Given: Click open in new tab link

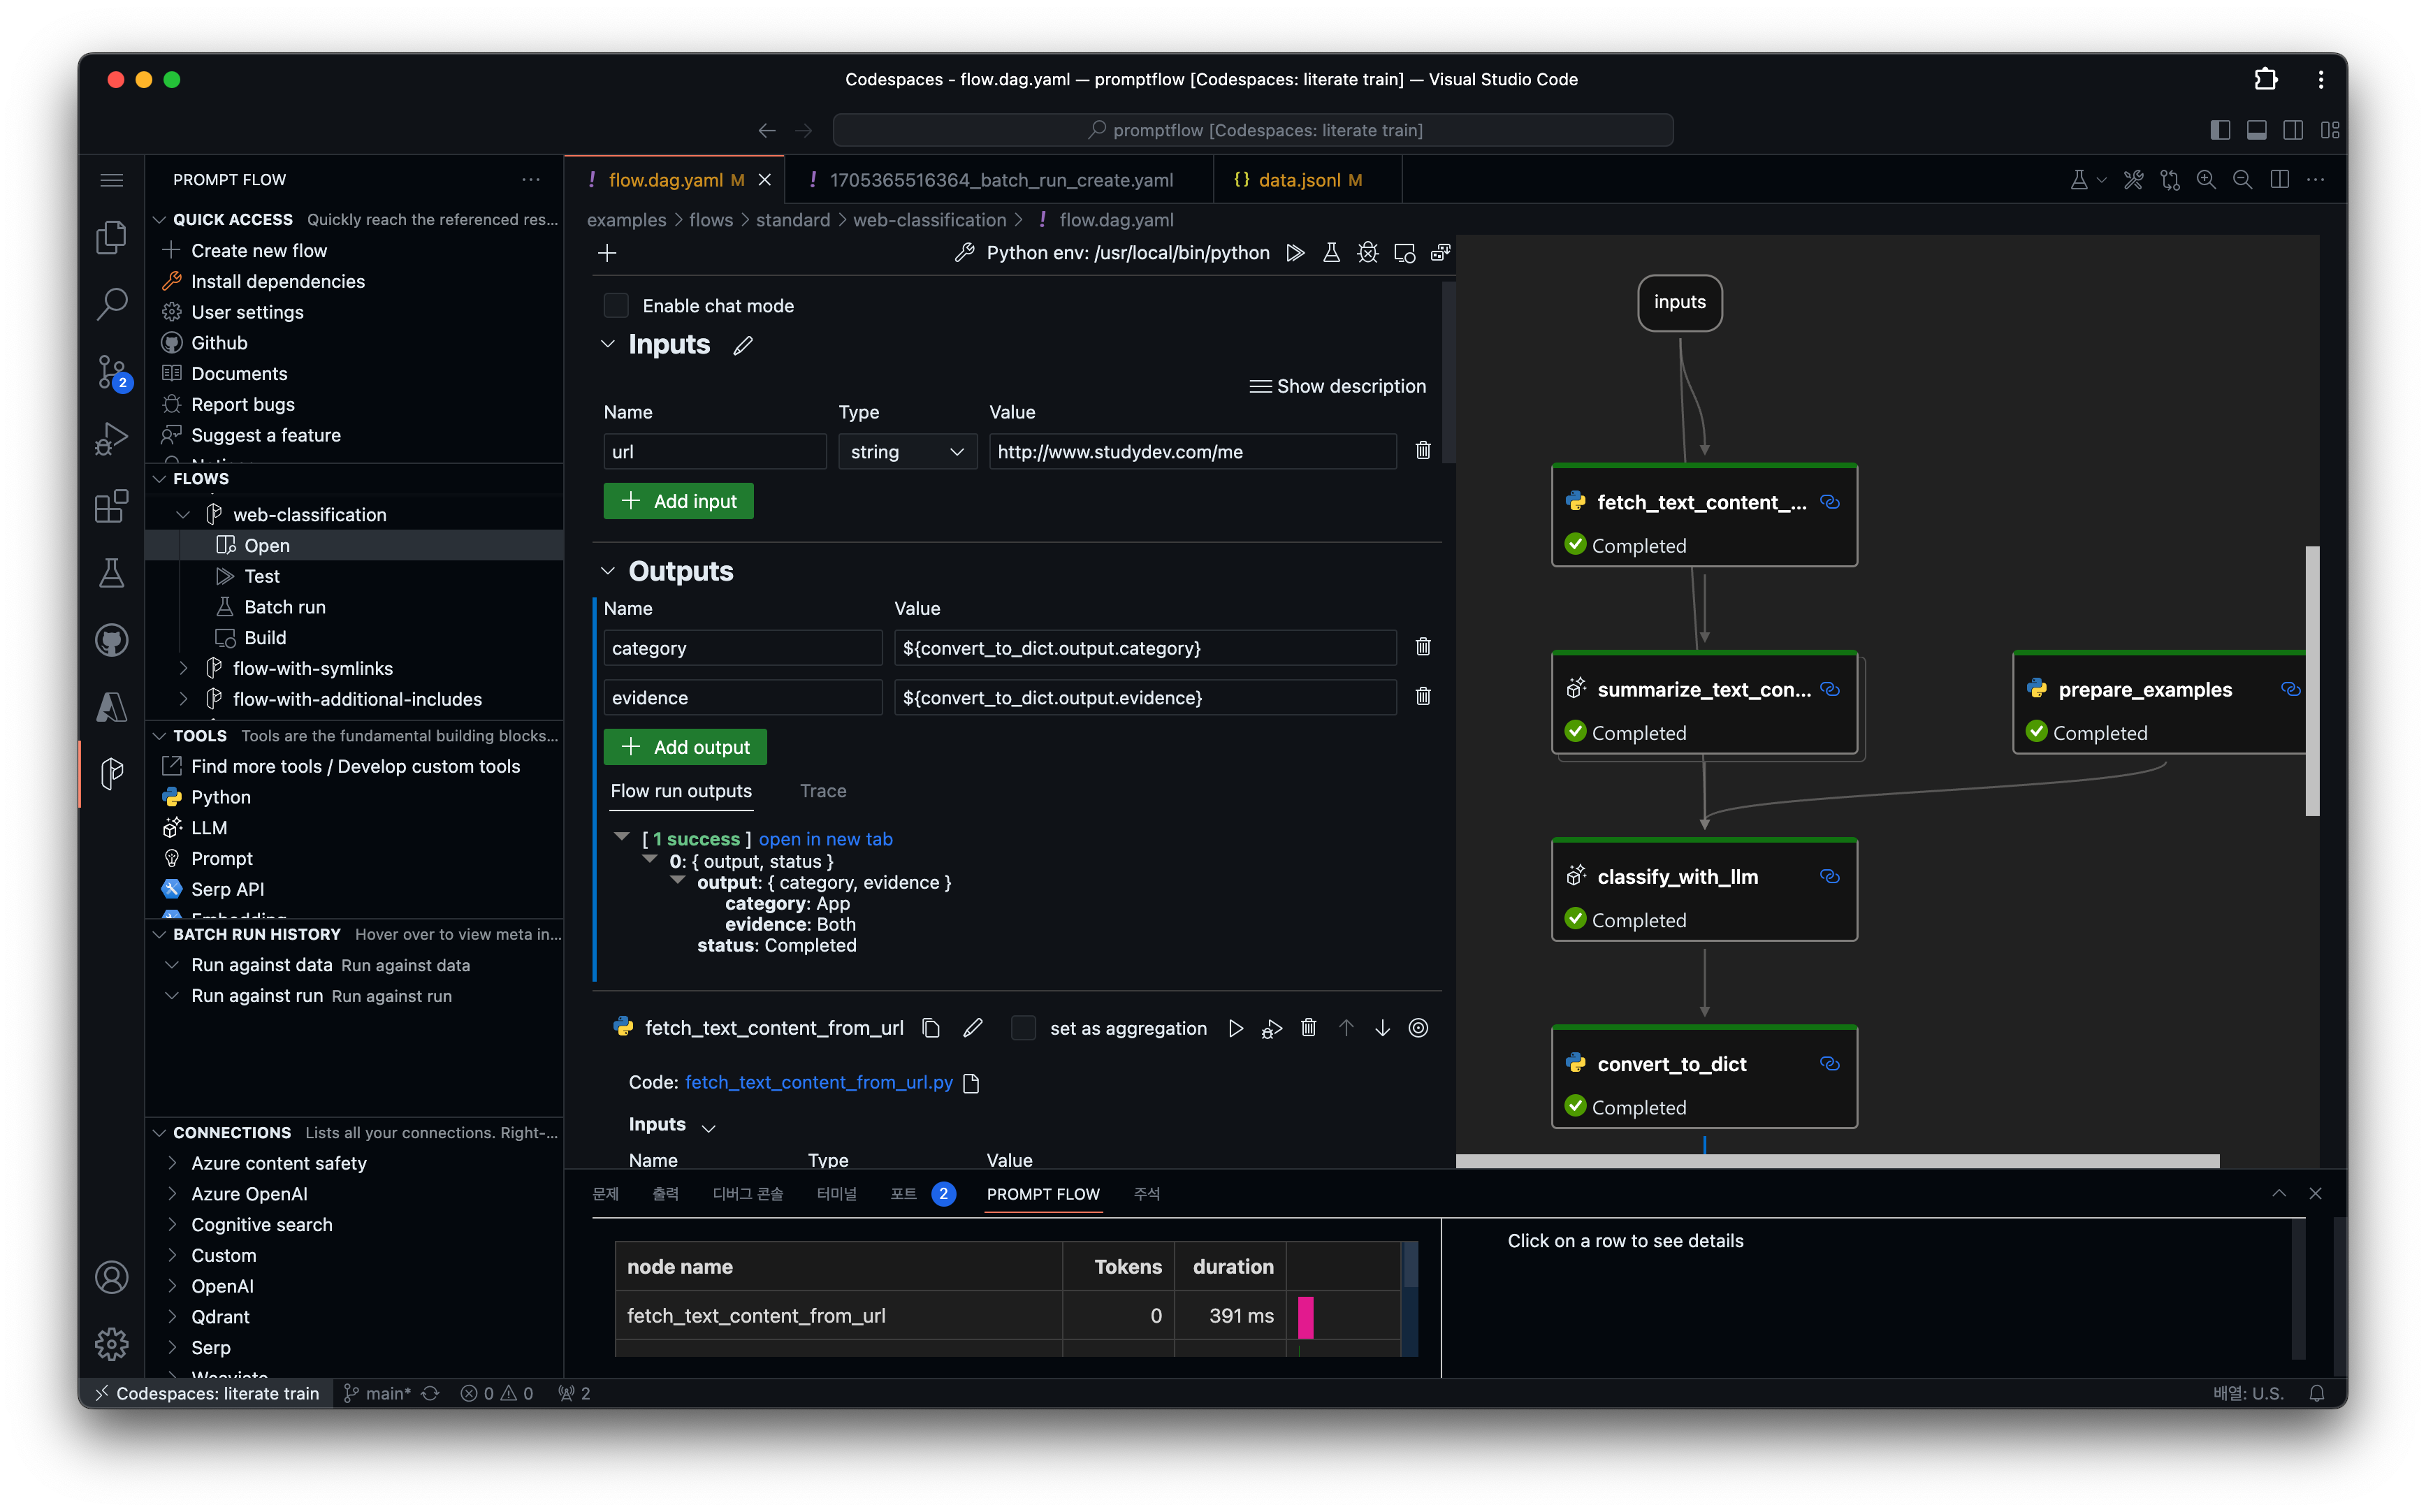Looking at the screenshot, I should 825,839.
